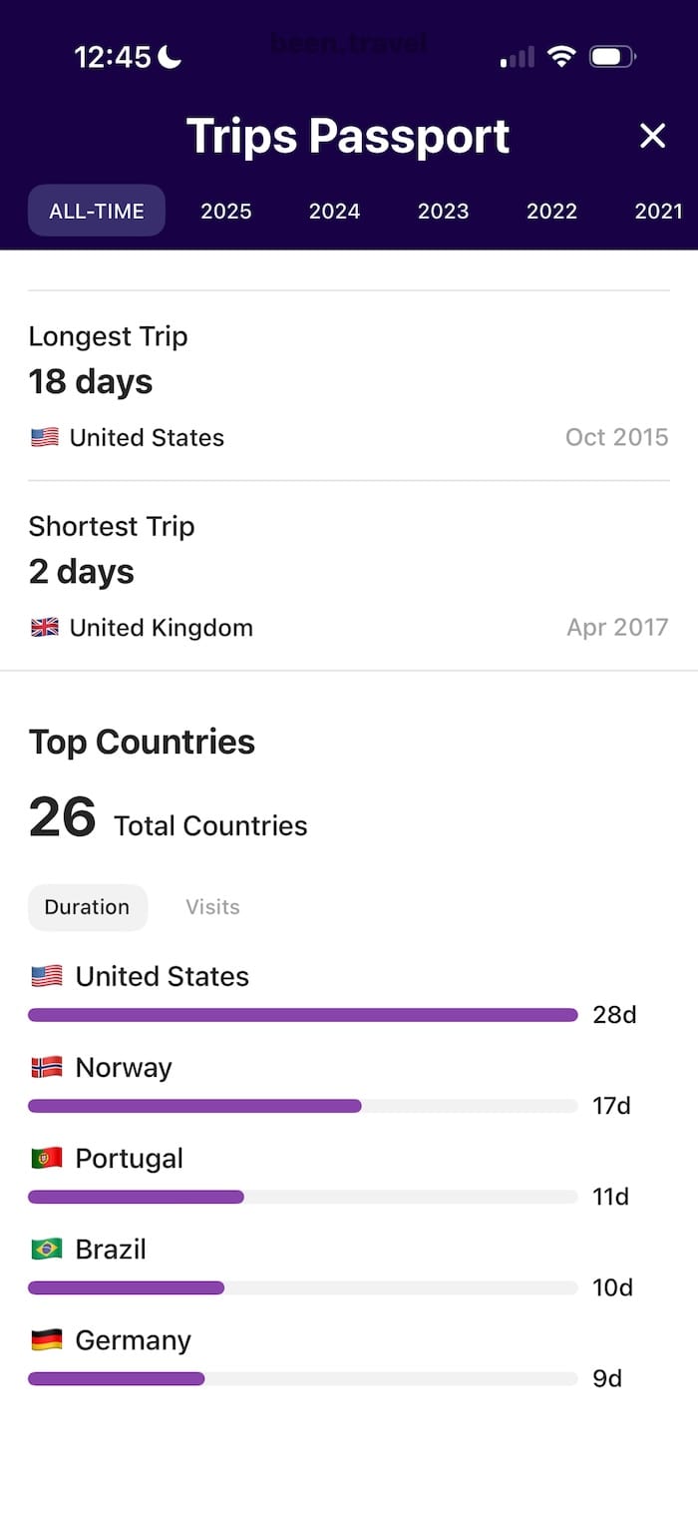View trips from 2021

pyautogui.click(x=659, y=211)
